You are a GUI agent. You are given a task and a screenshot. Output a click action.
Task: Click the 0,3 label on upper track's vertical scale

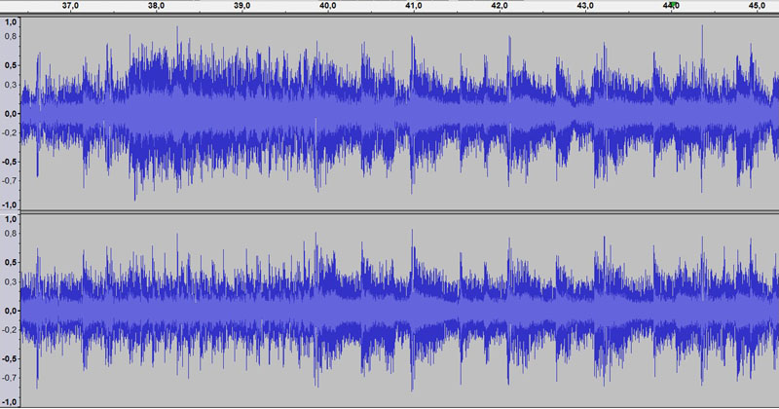click(11, 85)
